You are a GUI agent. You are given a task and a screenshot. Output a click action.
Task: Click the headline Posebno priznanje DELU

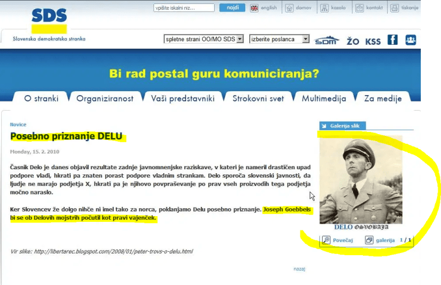coord(67,136)
